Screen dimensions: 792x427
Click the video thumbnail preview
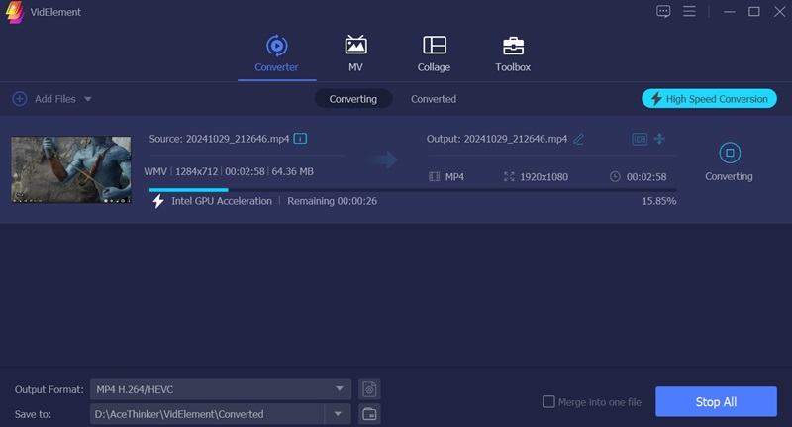tap(71, 169)
